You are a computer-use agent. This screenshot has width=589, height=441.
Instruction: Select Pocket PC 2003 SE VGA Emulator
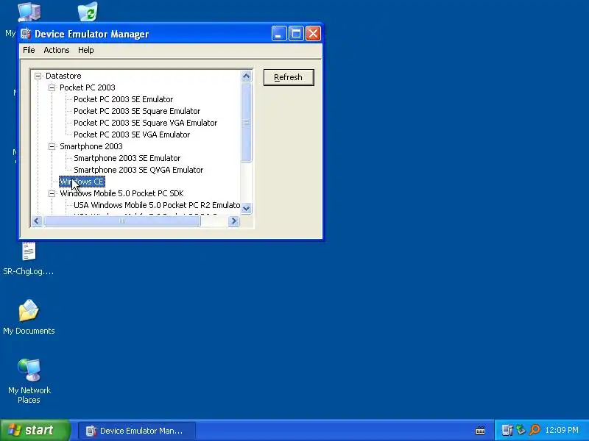pos(132,135)
